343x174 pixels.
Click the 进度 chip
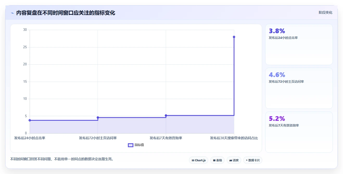(234, 160)
